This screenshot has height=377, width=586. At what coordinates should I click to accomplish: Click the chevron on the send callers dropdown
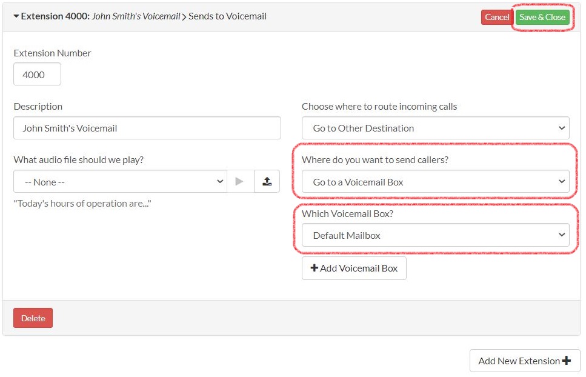[x=563, y=181]
